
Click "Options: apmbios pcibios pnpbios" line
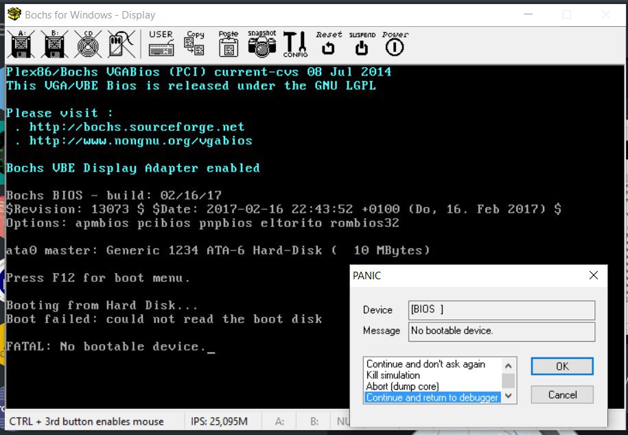[202, 223]
